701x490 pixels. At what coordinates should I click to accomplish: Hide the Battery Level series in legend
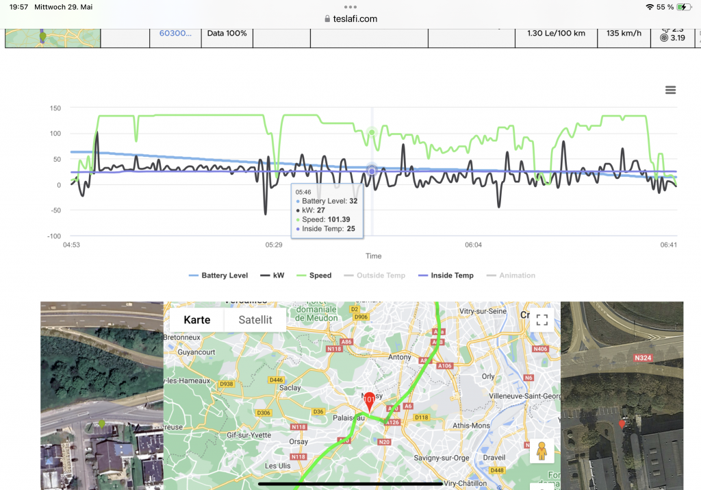(218, 275)
